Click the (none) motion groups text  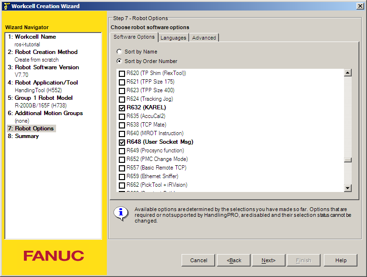click(x=22, y=121)
